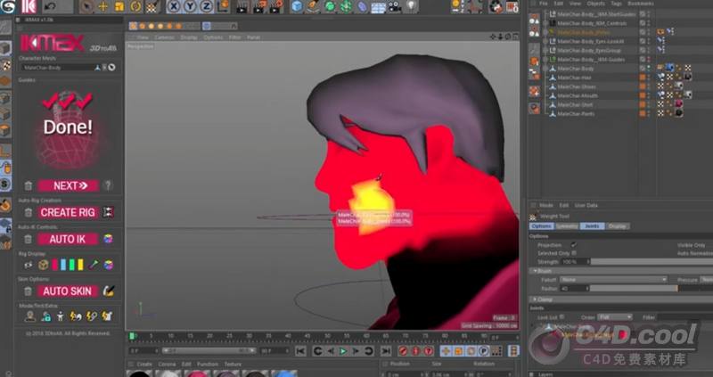Open the viewport Cameras menu
The image size is (713, 377).
pos(165,37)
